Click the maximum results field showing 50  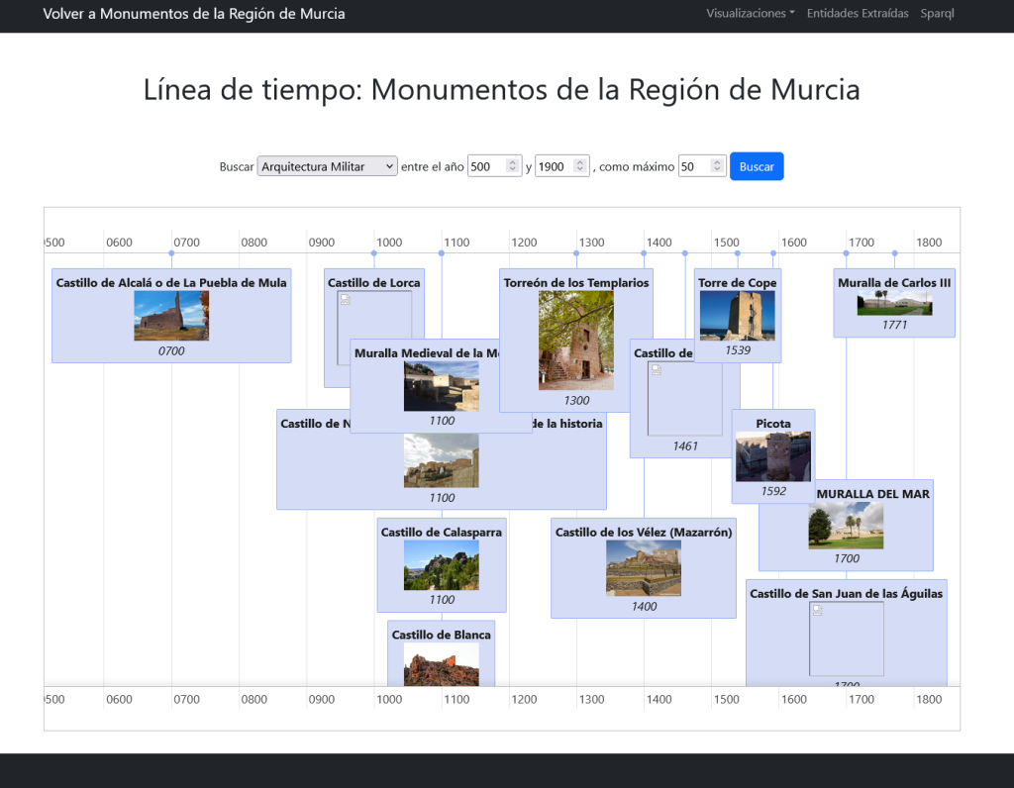click(x=695, y=166)
